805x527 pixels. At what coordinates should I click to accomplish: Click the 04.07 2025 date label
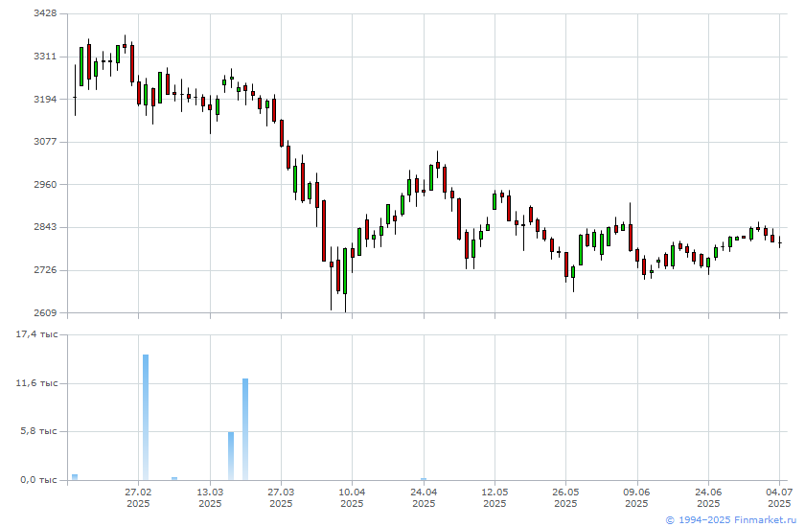[x=779, y=497]
